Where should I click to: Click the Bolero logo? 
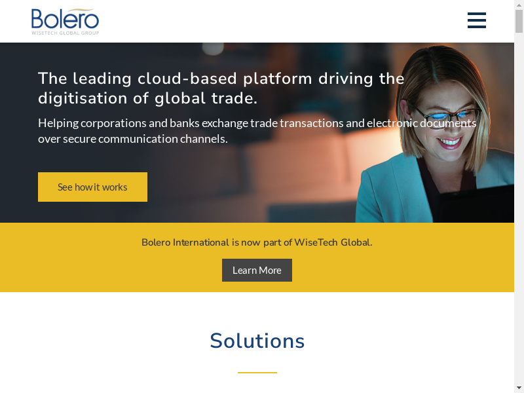[x=65, y=18]
